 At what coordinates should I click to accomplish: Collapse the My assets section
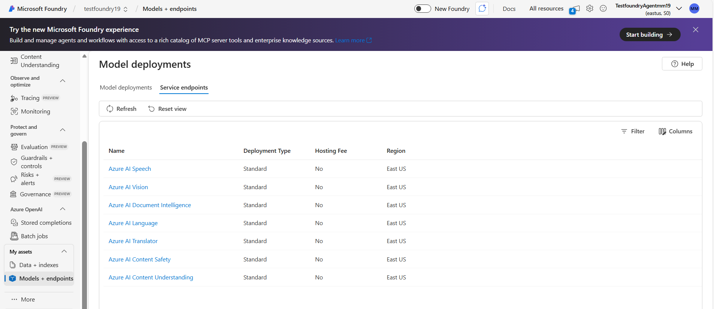(64, 251)
